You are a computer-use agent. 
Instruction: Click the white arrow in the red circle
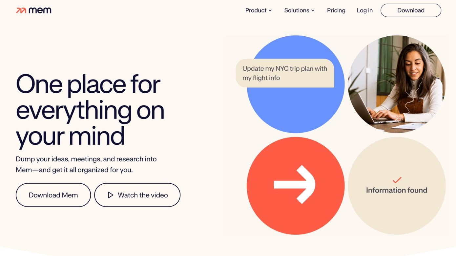click(295, 185)
